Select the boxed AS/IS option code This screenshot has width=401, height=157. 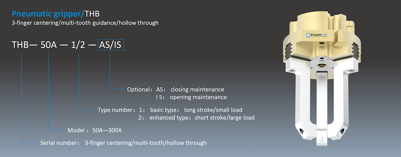point(111,45)
